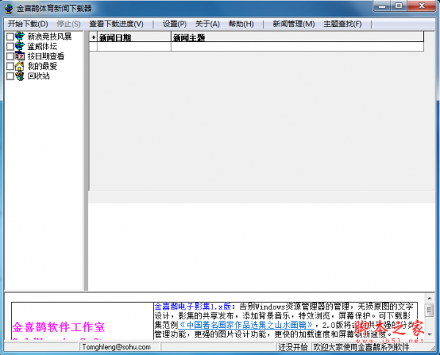This screenshot has width=440, height=355.
Task: Select 按日期查看 in the tree
Action: click(46, 56)
